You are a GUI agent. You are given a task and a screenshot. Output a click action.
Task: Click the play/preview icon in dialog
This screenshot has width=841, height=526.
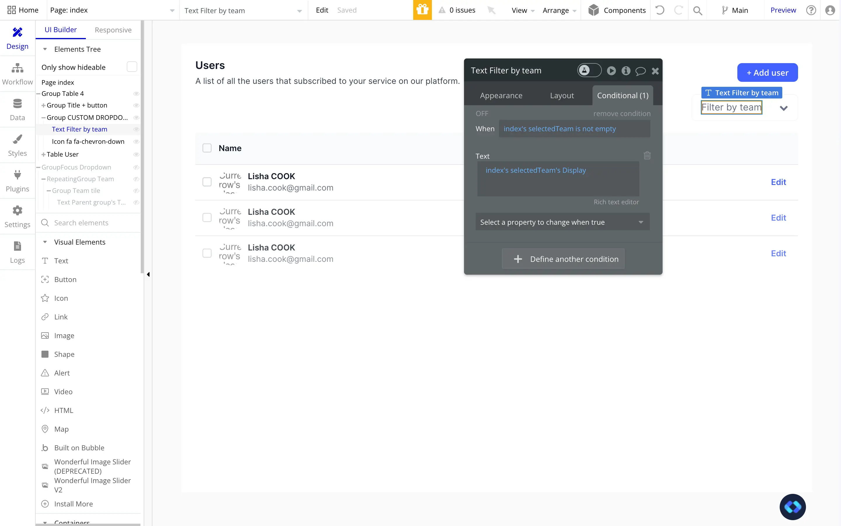[x=611, y=70]
